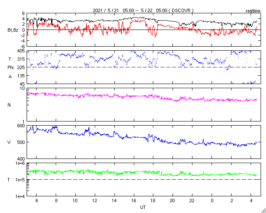This screenshot has height=213, width=266.
Task: Click the "22" hour tick on the UT axis
Action: [192, 201]
